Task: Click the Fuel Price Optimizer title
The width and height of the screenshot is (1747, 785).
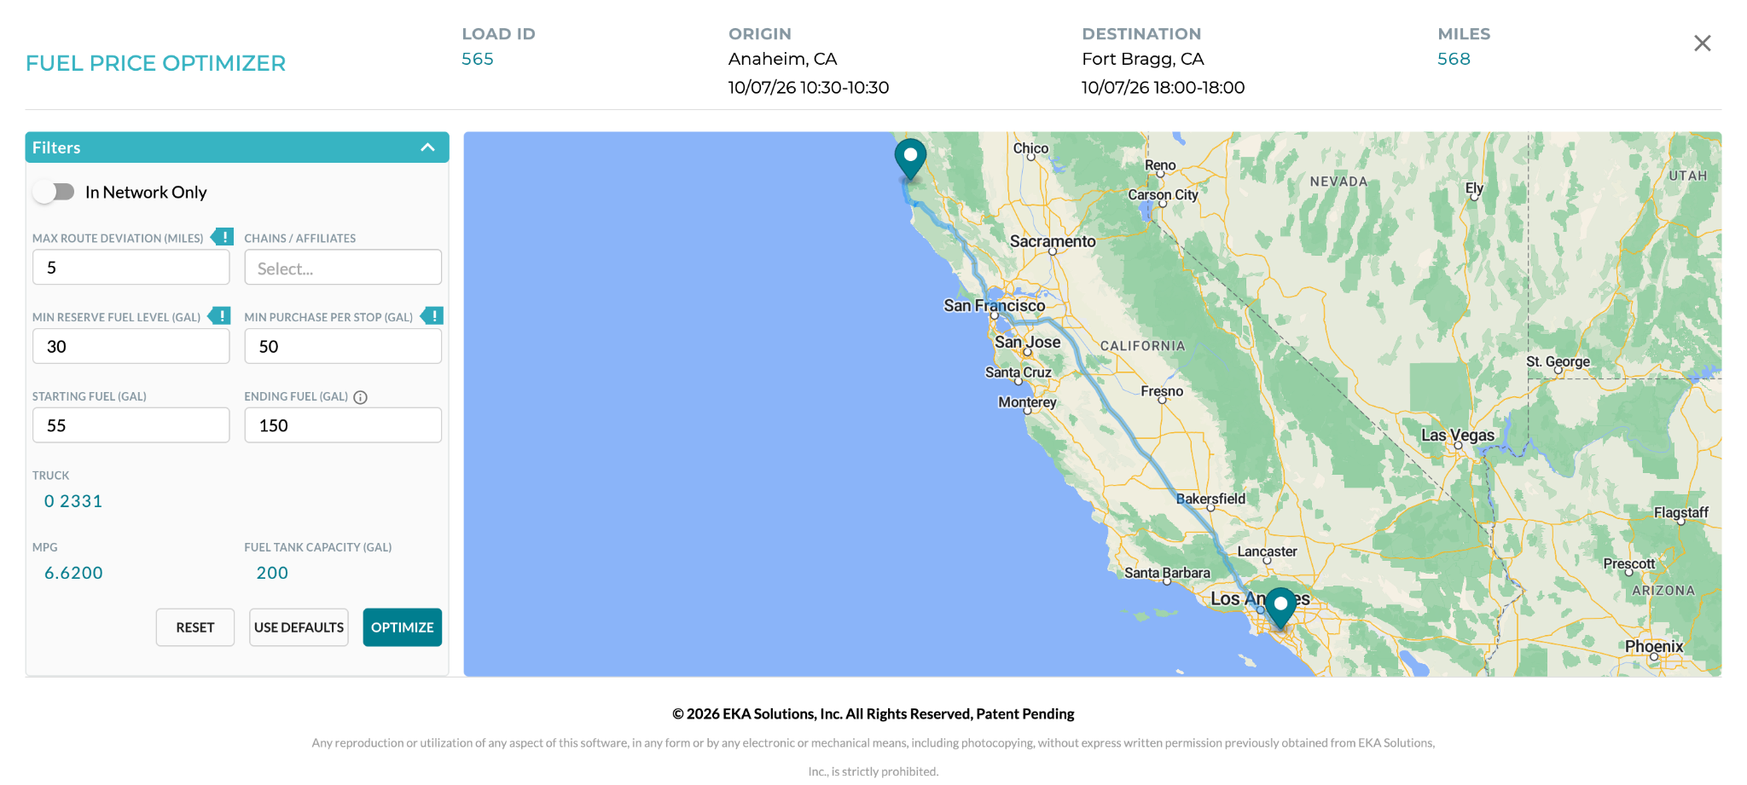Action: [x=155, y=63]
